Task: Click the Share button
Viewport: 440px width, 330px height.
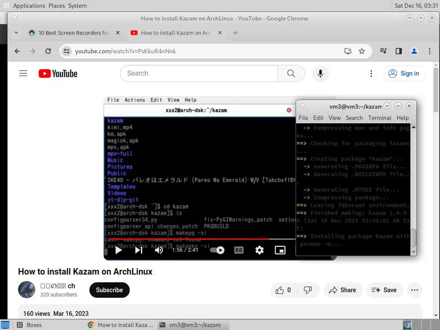Action: pyautogui.click(x=343, y=290)
